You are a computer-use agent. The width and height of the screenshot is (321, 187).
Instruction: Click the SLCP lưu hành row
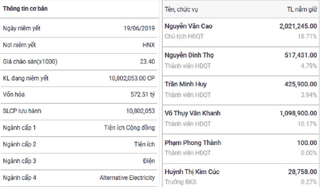coord(79,111)
